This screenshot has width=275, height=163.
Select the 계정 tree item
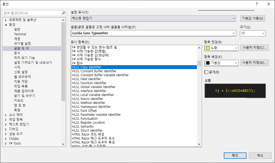[x=17, y=39]
